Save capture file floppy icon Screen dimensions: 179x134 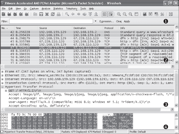click(41, 14)
